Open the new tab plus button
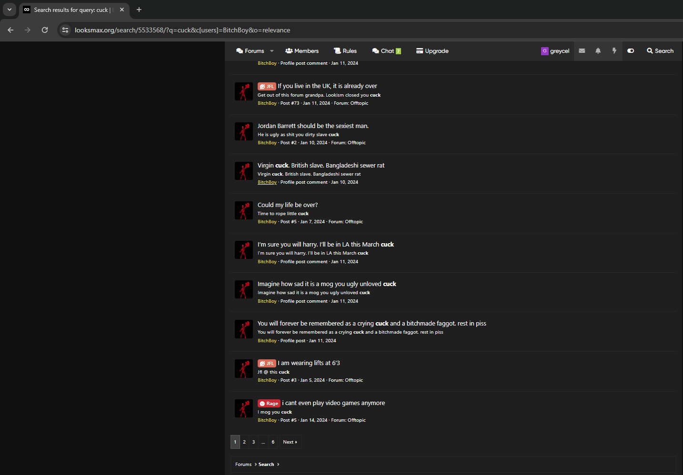 coord(139,10)
